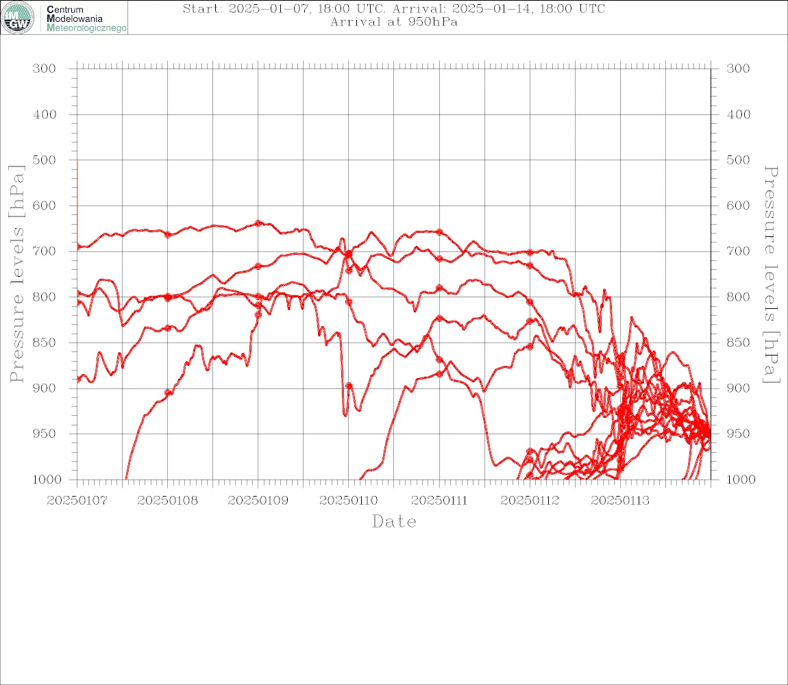Click the right axis value 800

coord(738,297)
